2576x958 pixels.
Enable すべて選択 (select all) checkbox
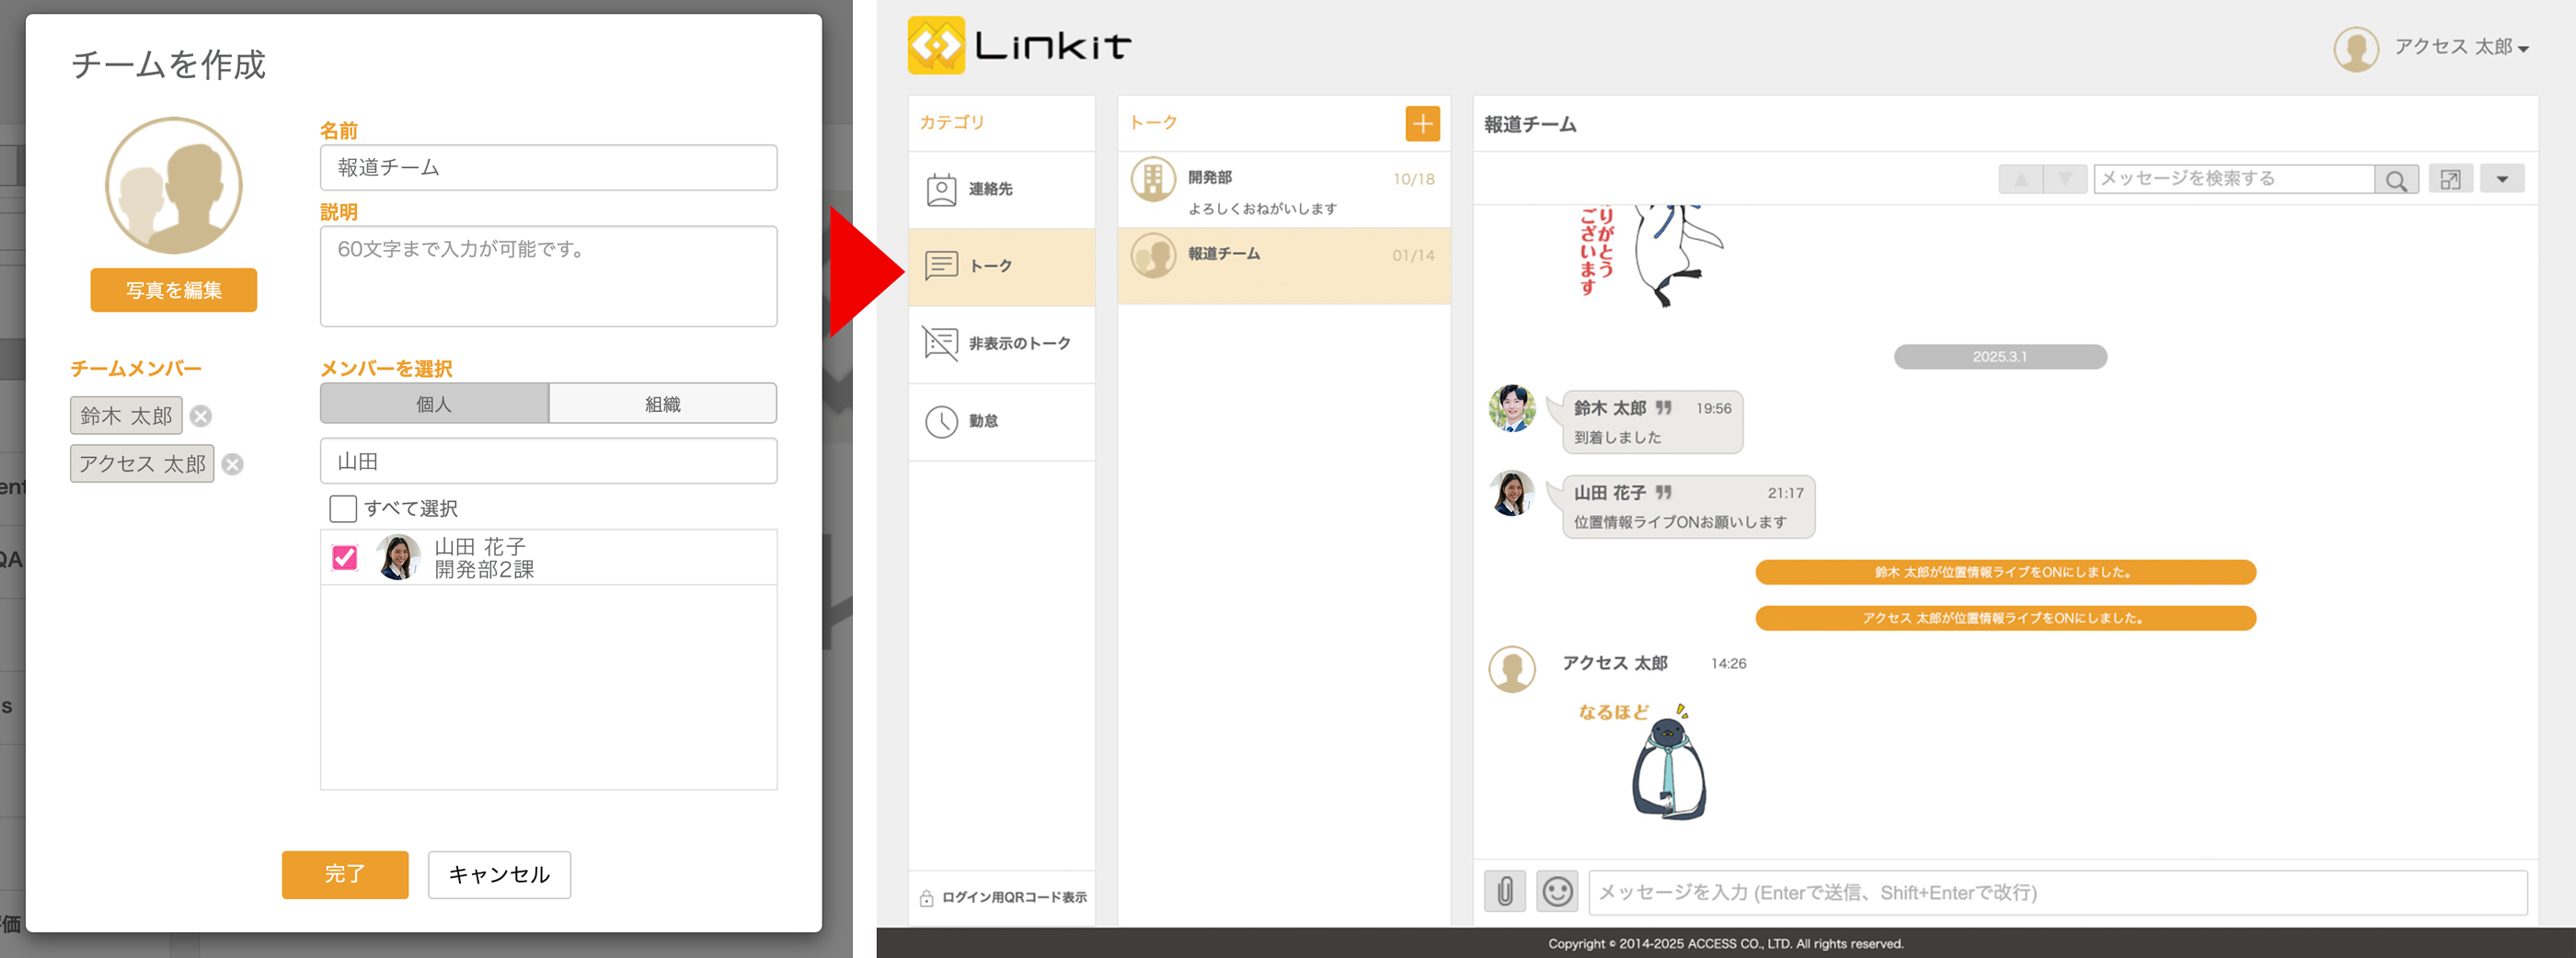(x=342, y=508)
